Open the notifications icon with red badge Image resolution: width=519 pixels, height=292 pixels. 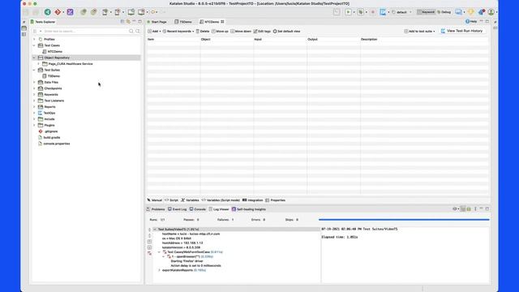click(x=482, y=12)
